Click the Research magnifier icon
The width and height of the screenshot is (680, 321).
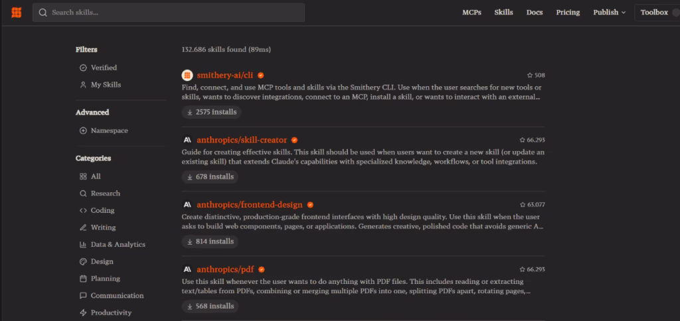(x=83, y=193)
